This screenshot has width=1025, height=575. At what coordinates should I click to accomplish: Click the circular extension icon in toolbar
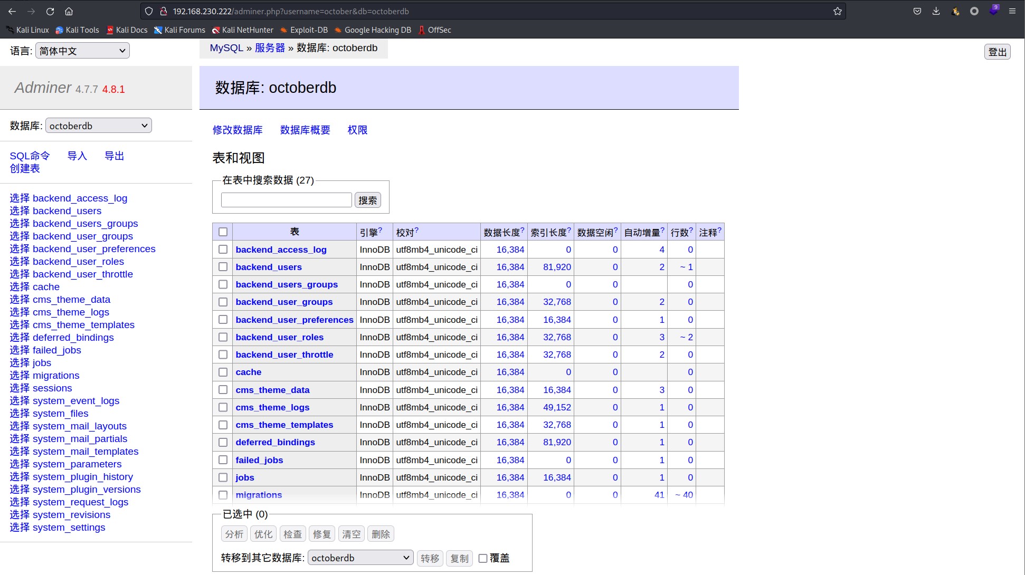974,11
